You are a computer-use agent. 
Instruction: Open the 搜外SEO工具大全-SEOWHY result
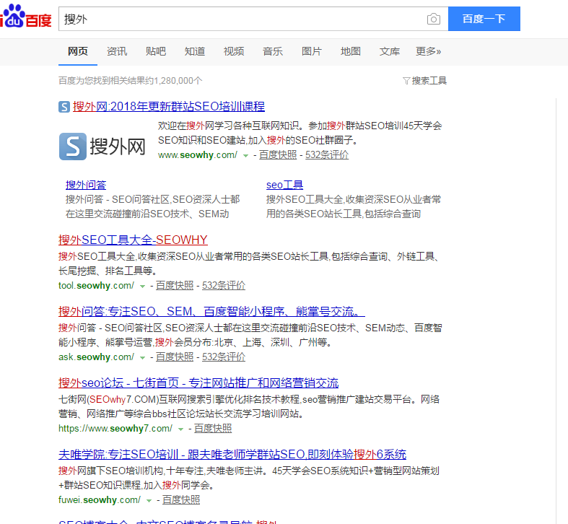[x=133, y=240]
